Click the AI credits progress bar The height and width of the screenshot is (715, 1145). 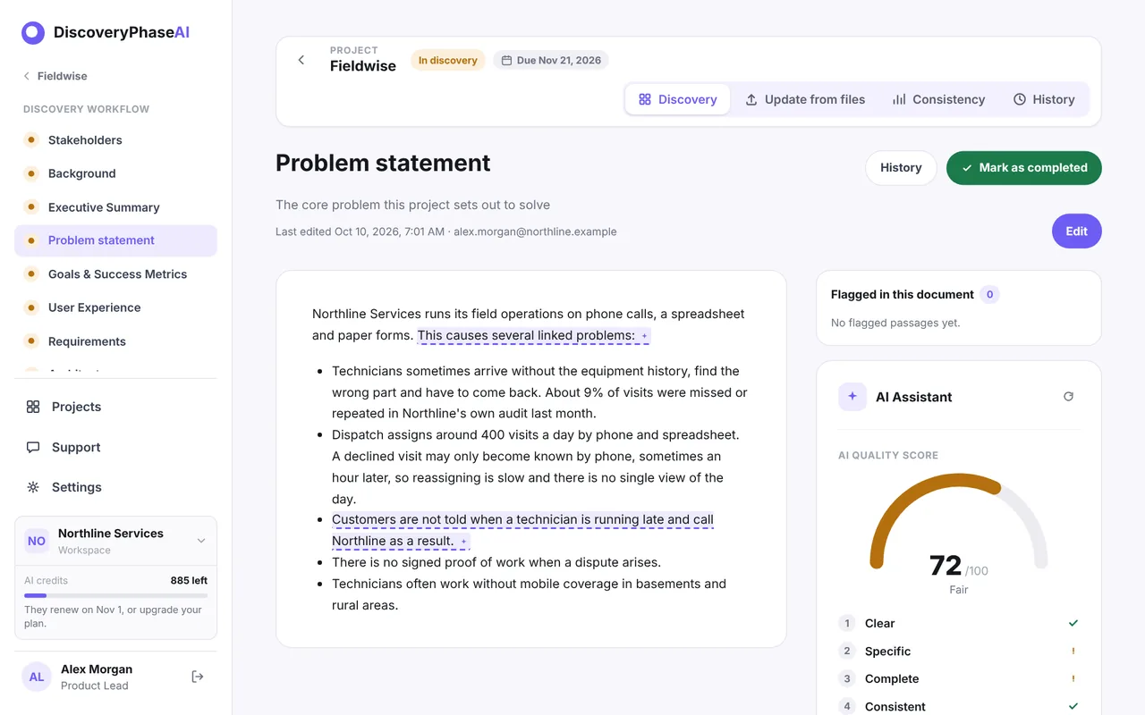coord(115,595)
